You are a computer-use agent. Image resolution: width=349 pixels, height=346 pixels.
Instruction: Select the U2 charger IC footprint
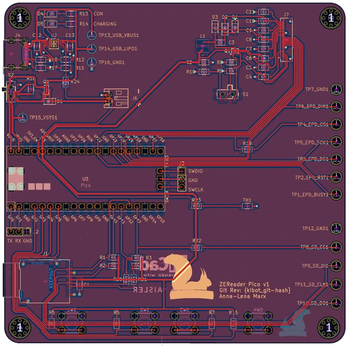click(54, 44)
